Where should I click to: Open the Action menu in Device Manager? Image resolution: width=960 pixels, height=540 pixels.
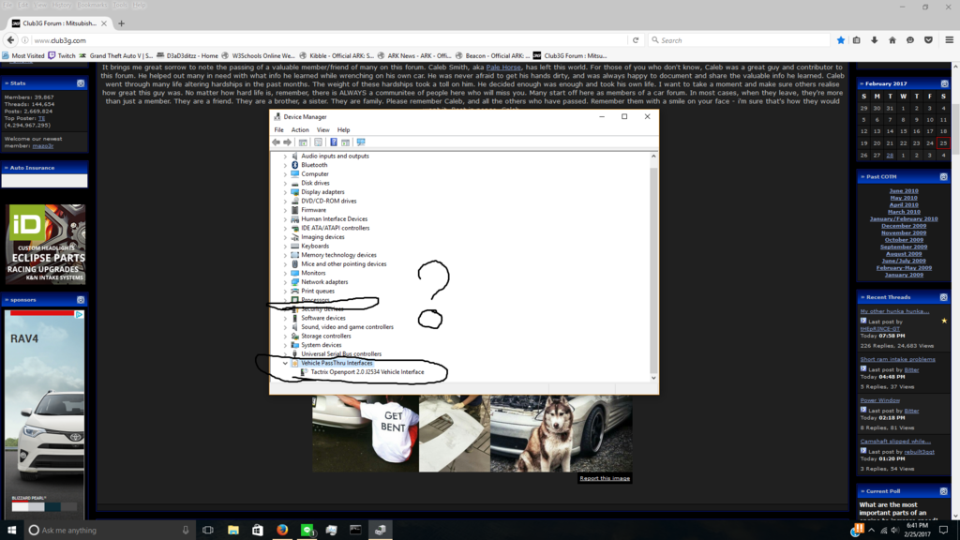[x=300, y=129]
